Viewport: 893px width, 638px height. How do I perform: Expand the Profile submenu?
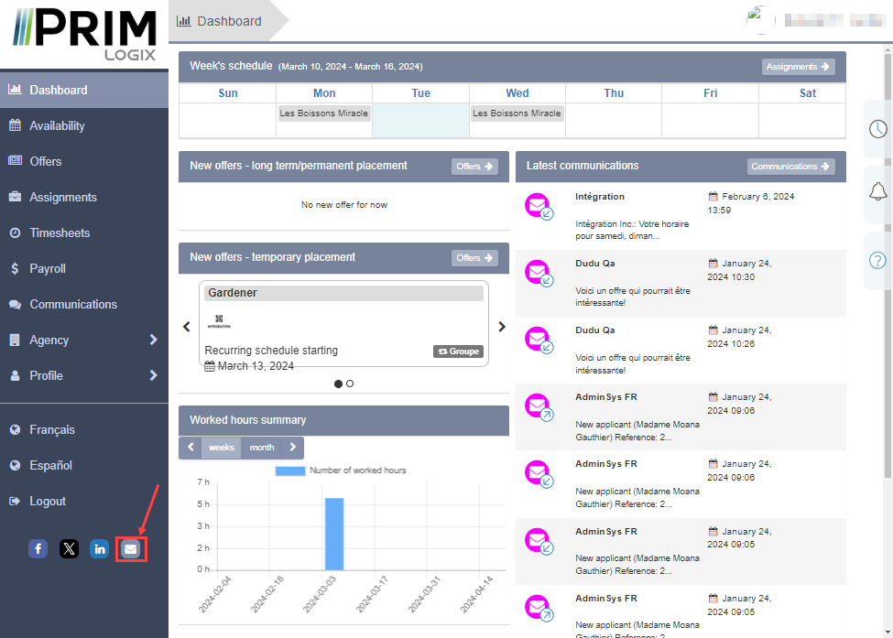pos(153,376)
